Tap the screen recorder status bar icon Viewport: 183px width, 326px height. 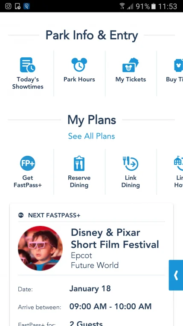17,6
